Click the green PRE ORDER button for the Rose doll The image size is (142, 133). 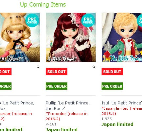tap(57, 86)
